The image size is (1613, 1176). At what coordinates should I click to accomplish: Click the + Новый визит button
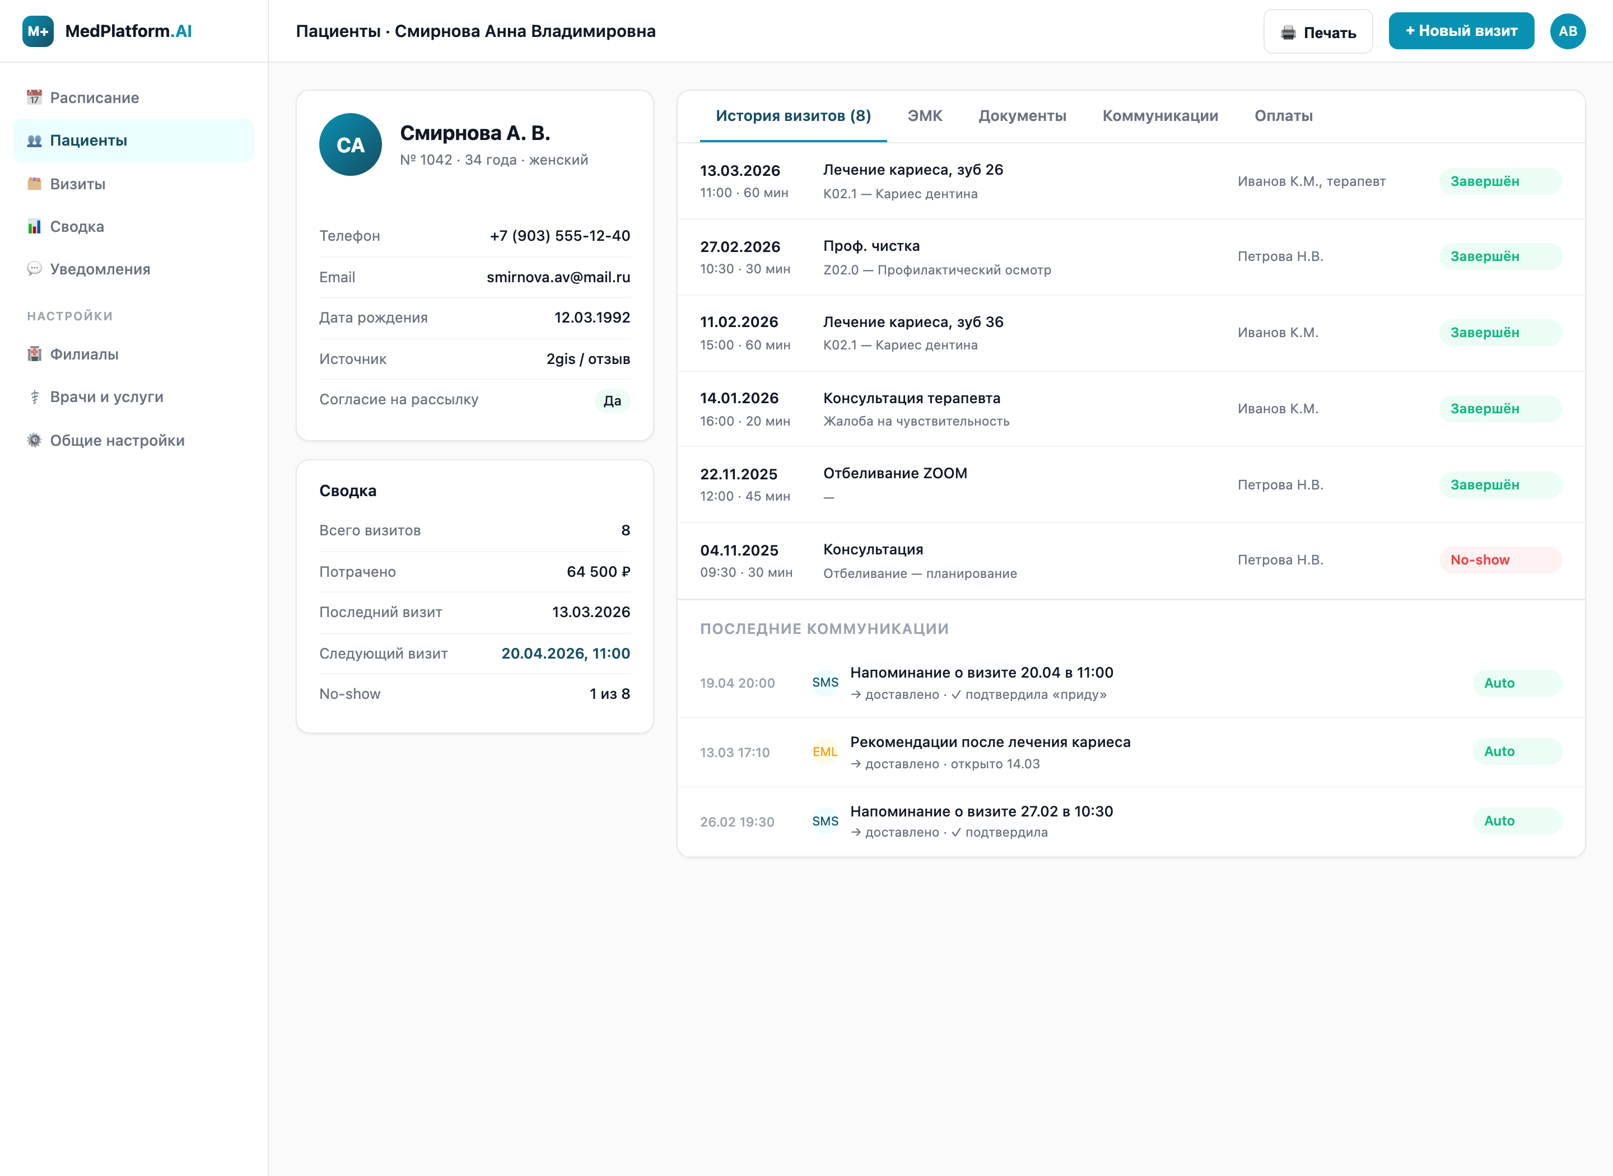coord(1461,31)
